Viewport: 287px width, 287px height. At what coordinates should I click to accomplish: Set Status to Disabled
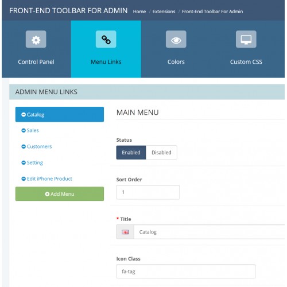coord(161,153)
